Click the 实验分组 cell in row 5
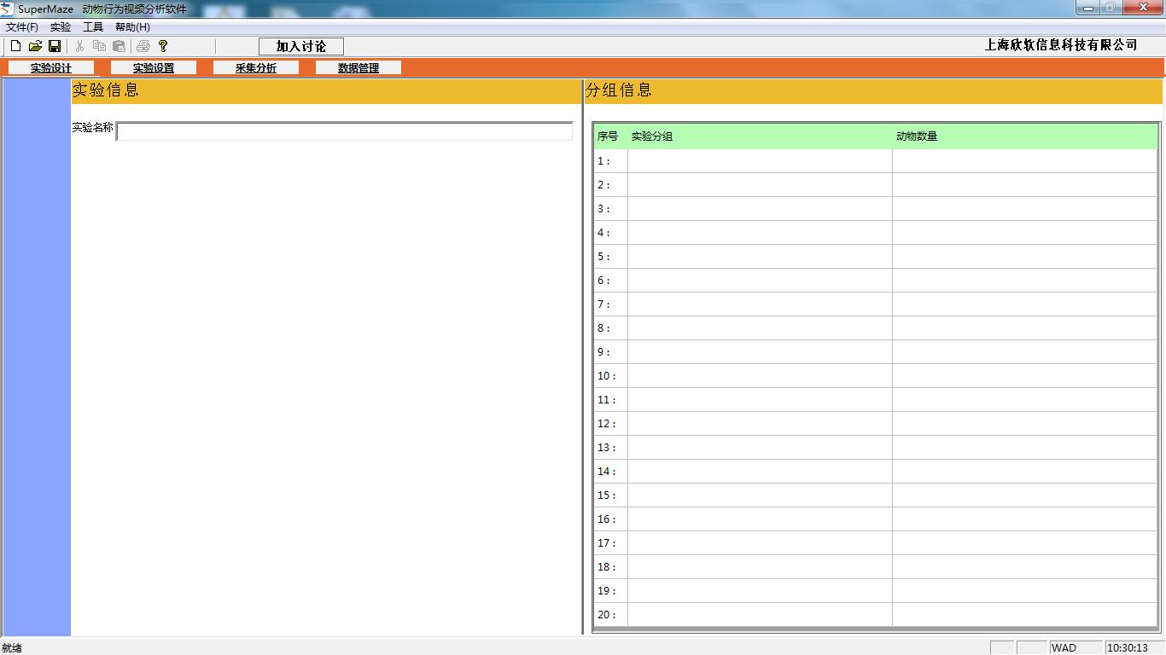The height and width of the screenshot is (655, 1166). coord(760,257)
